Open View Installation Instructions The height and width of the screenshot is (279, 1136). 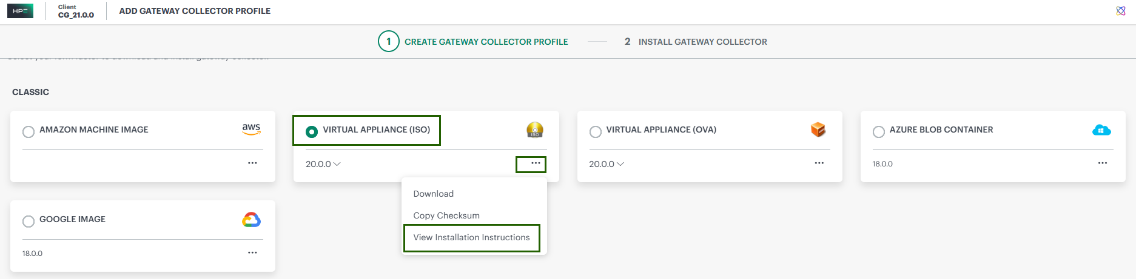pos(471,237)
